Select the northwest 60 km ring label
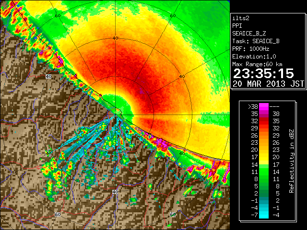Image resolution: width=307 pixels, height=230 pixels. 58,16
